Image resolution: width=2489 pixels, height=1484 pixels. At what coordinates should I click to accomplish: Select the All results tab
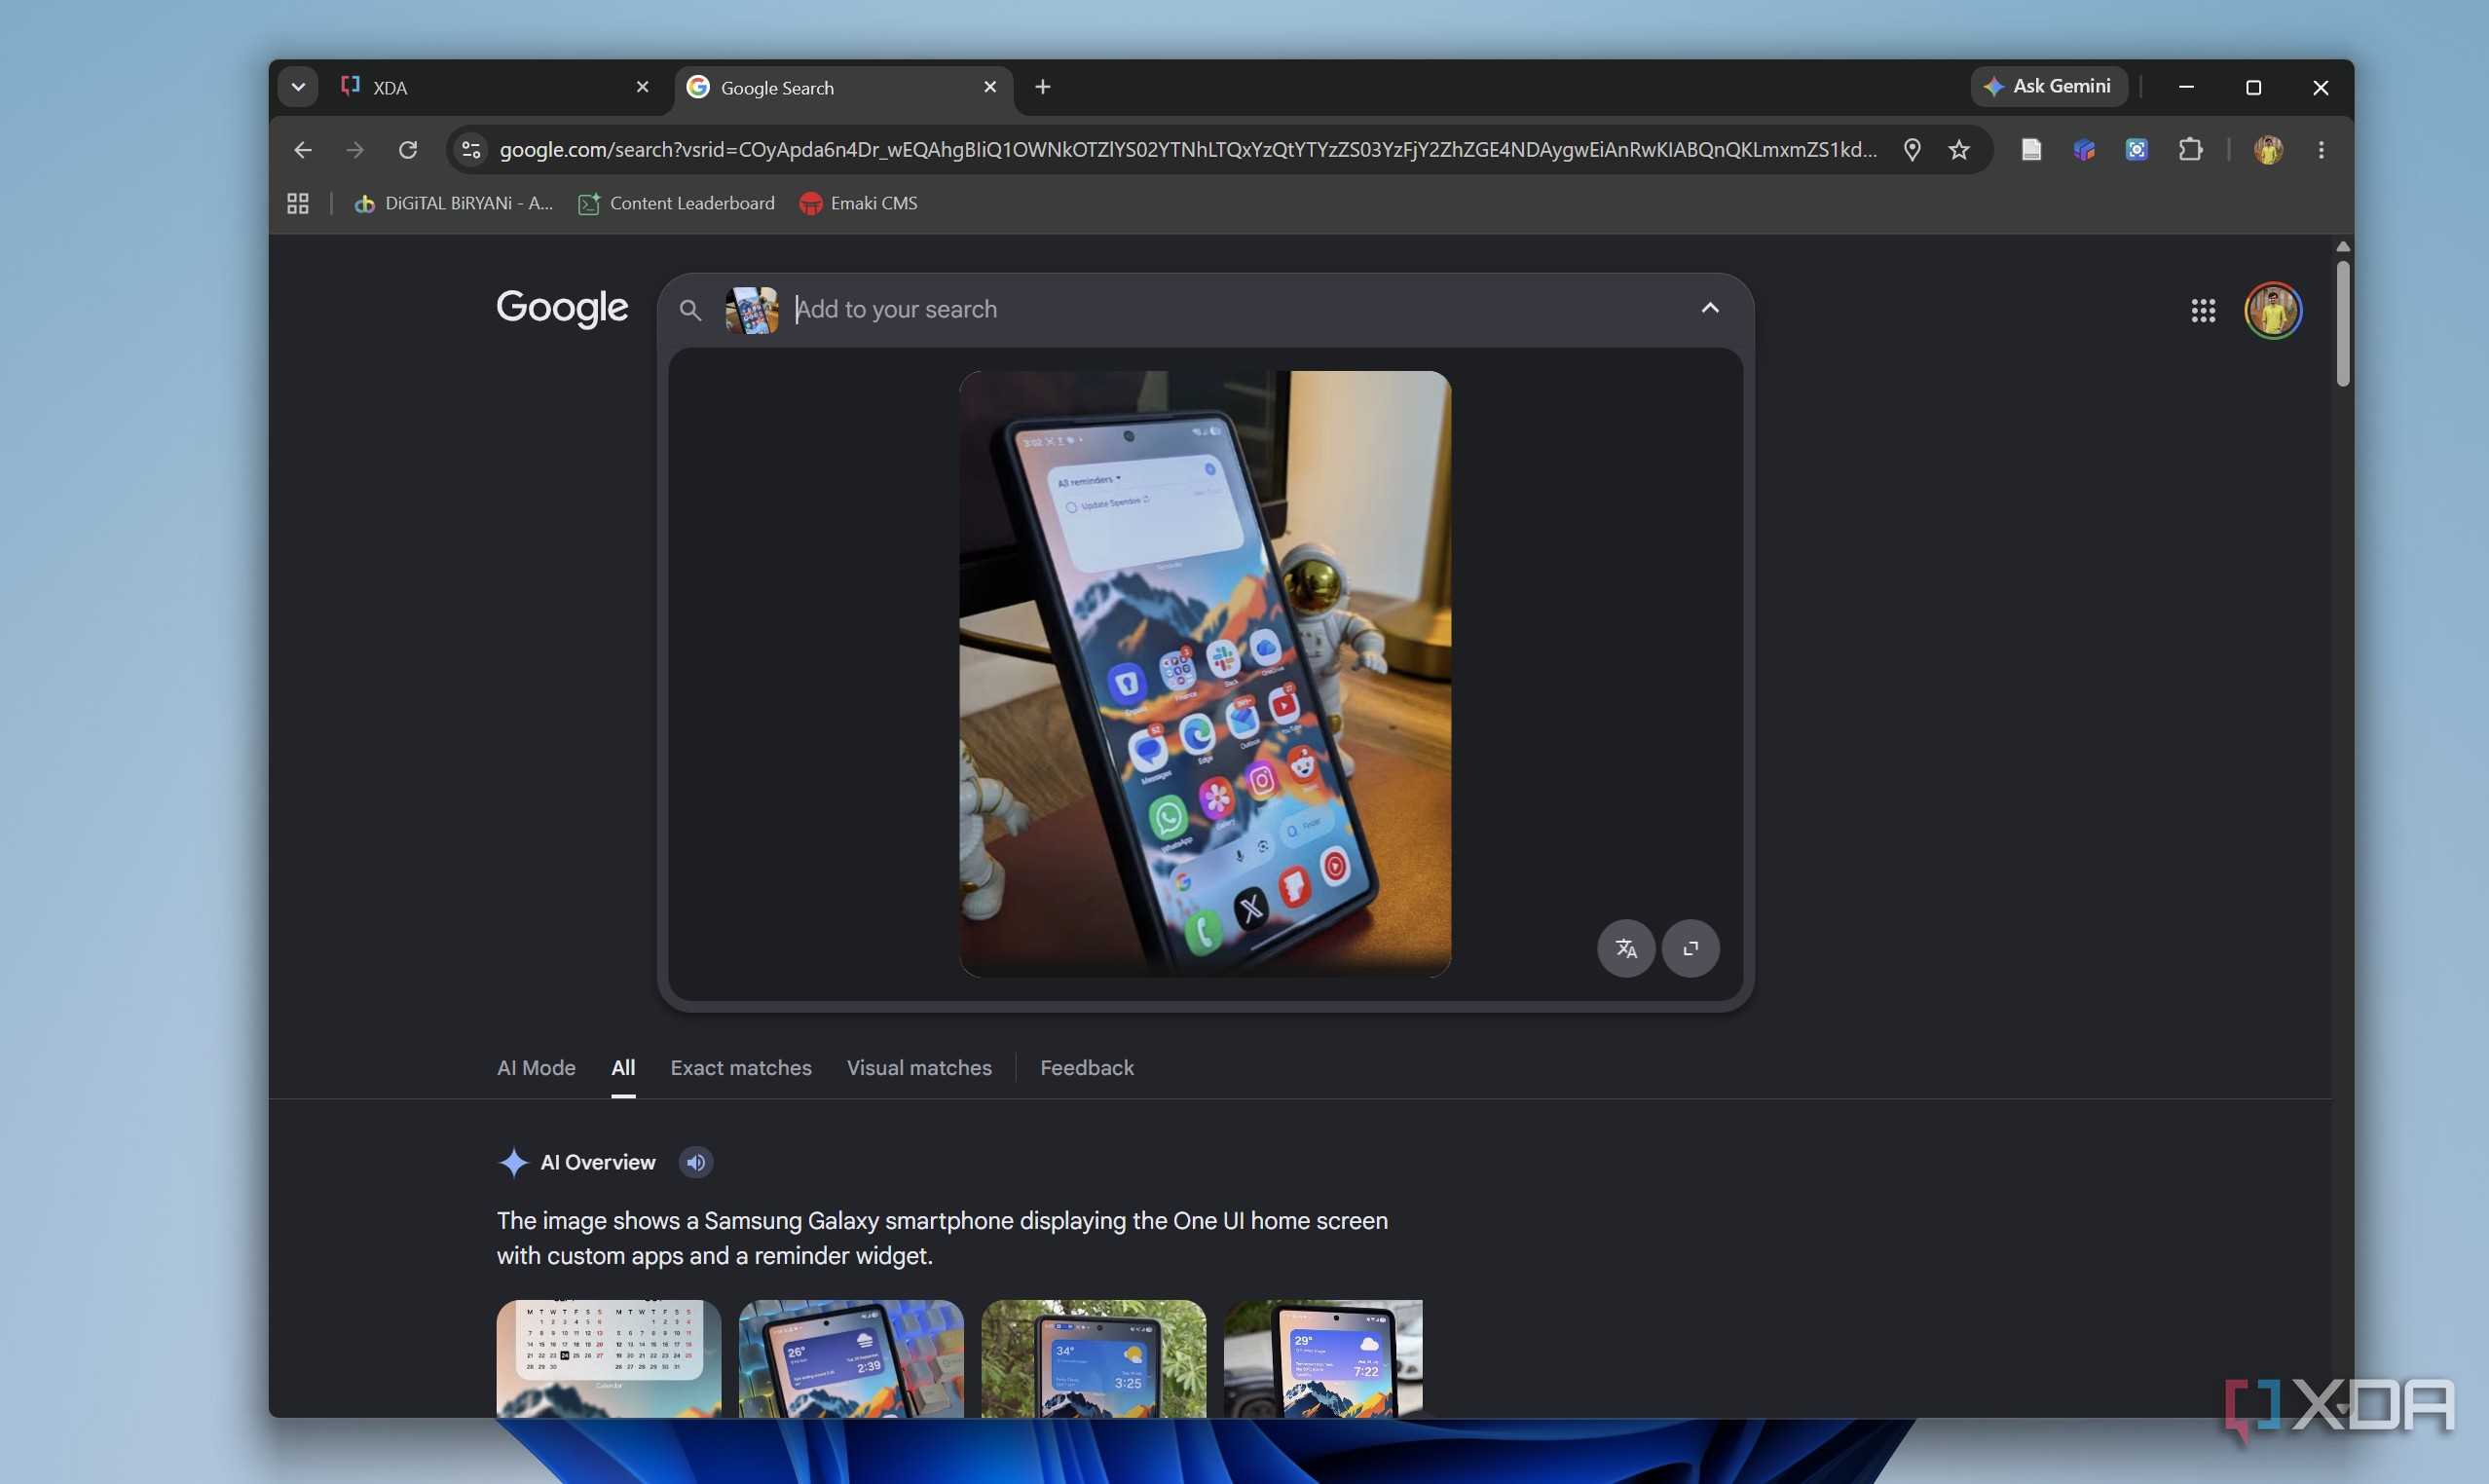[623, 1068]
